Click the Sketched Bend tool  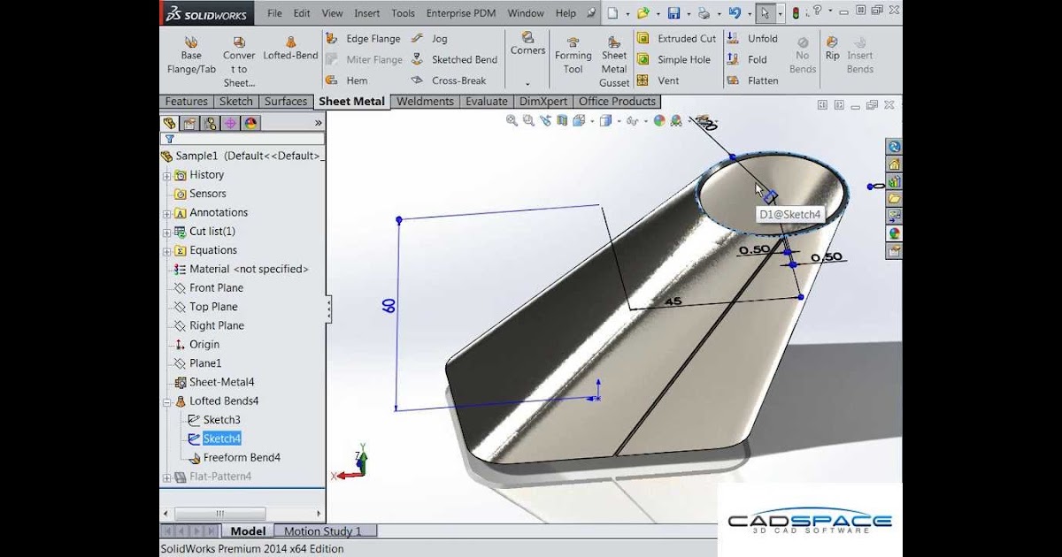[x=454, y=59]
